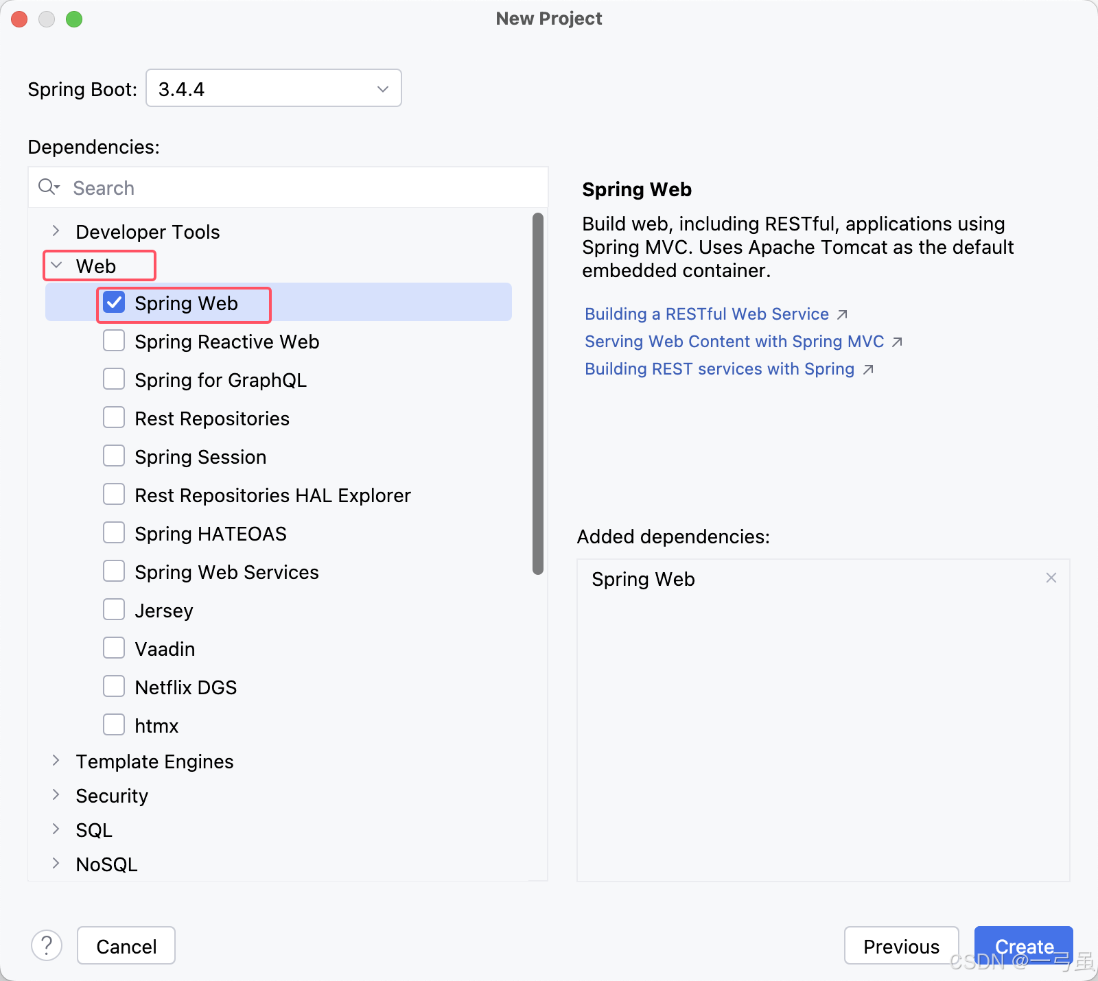
Task: Select the htmx row label
Action: click(156, 726)
